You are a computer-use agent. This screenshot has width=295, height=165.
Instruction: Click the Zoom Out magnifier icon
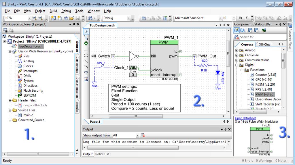tap(40, 18)
